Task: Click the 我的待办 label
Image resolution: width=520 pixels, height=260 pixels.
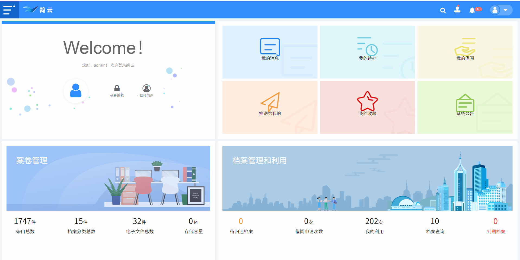Action: pyautogui.click(x=368, y=58)
